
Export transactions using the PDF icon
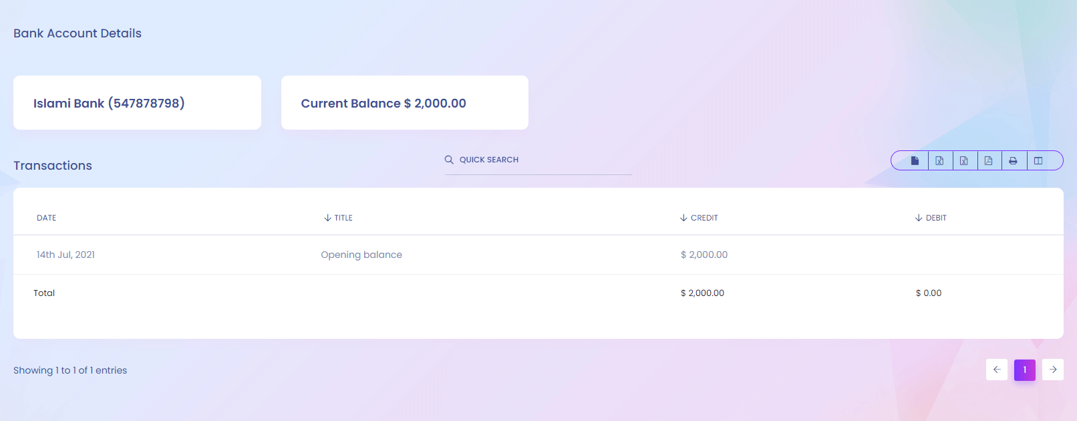[x=989, y=160]
